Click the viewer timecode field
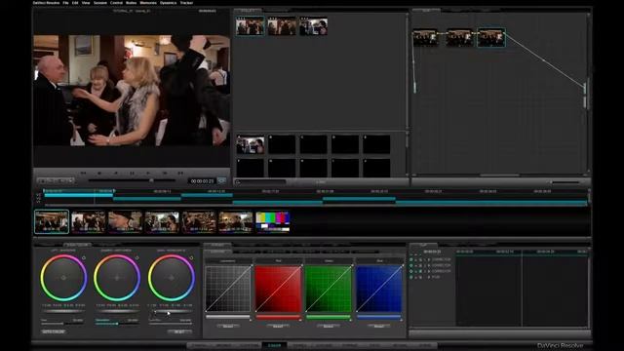This screenshot has height=351, width=624. (x=202, y=181)
